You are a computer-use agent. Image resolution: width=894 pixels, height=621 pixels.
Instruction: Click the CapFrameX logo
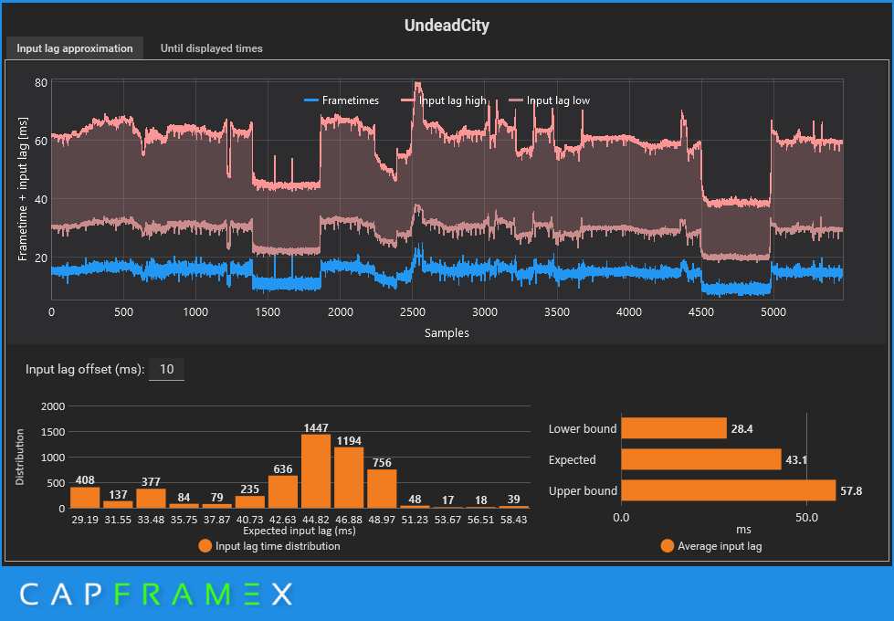point(156,595)
